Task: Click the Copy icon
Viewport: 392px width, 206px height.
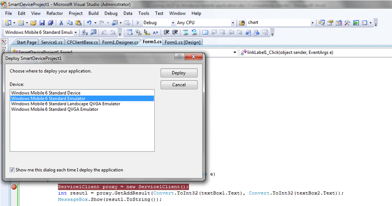Action: click(x=70, y=23)
